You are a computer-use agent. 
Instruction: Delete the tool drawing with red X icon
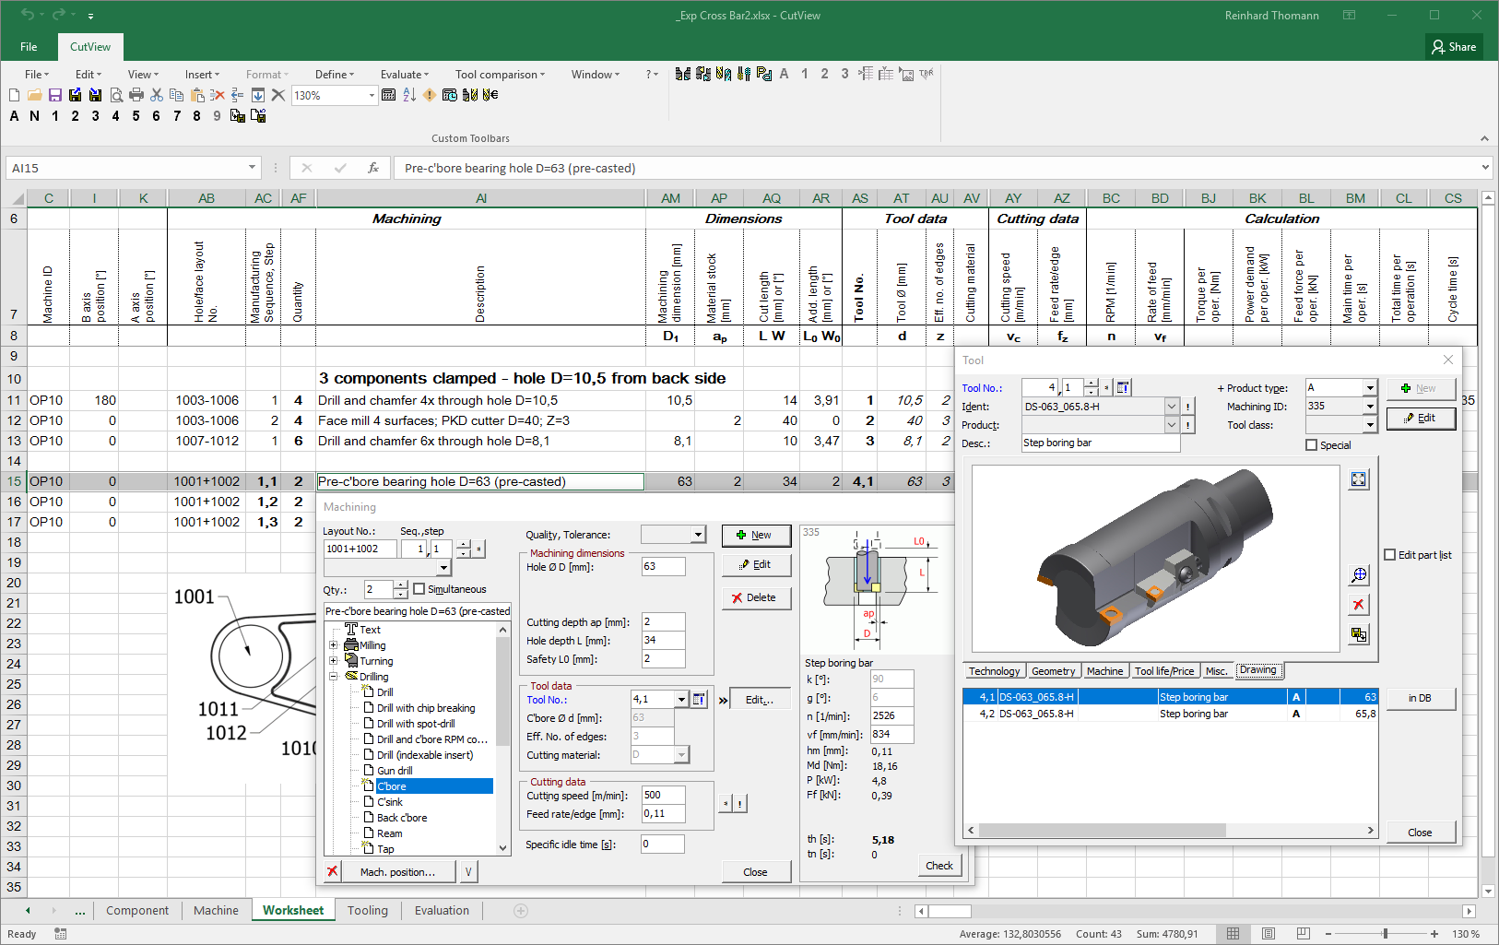1359,605
